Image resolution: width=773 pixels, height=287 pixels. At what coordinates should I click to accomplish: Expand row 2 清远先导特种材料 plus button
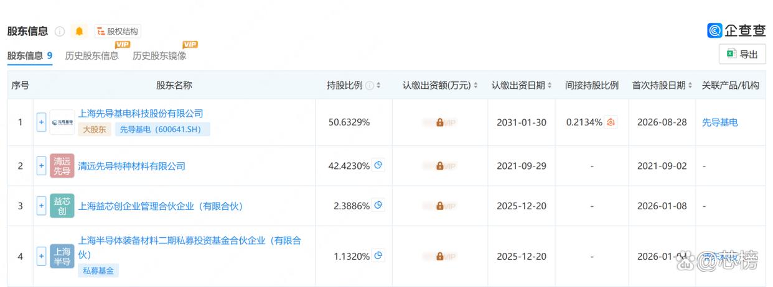[41, 166]
